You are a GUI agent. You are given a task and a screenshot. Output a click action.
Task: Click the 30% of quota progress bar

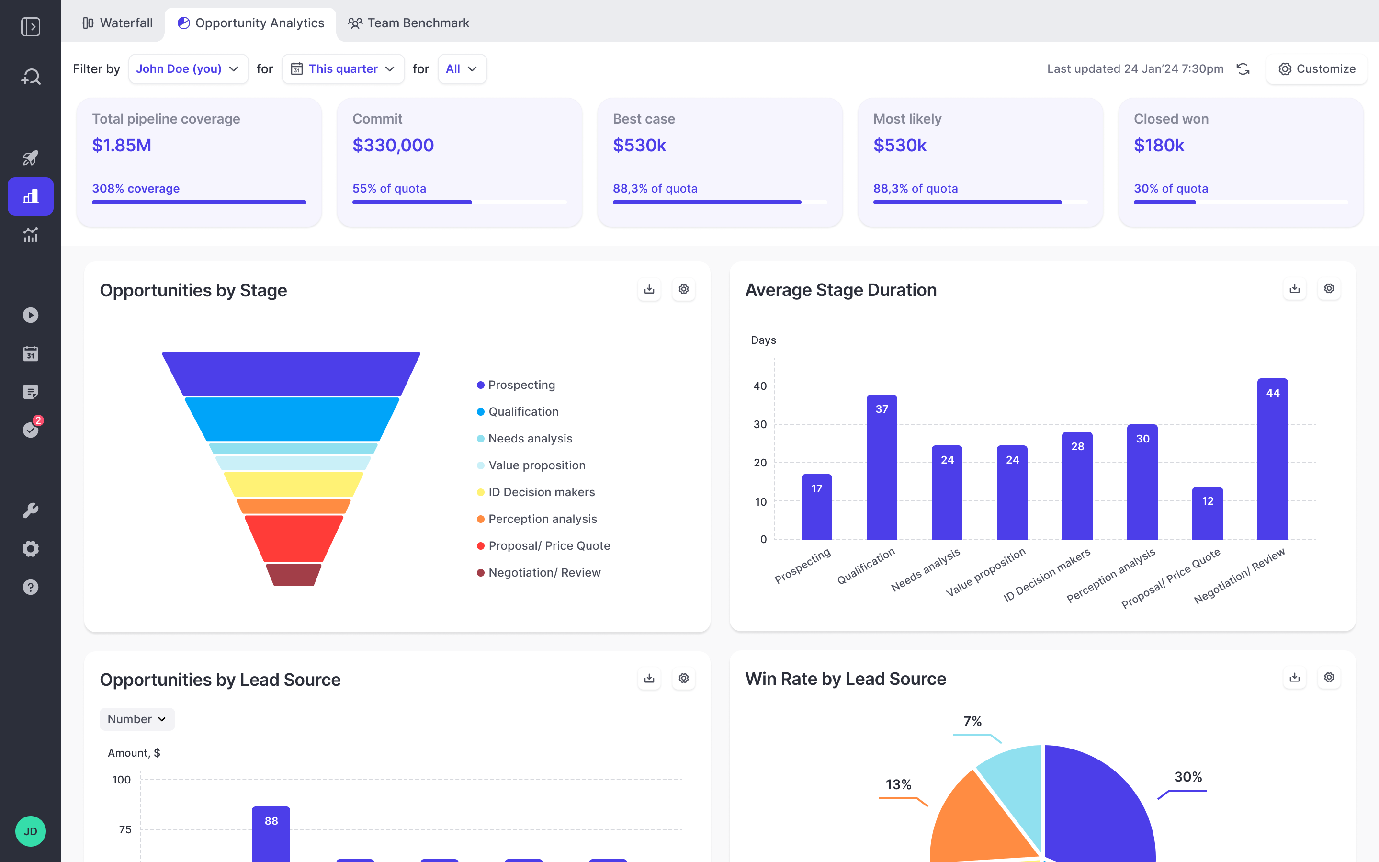(1241, 202)
